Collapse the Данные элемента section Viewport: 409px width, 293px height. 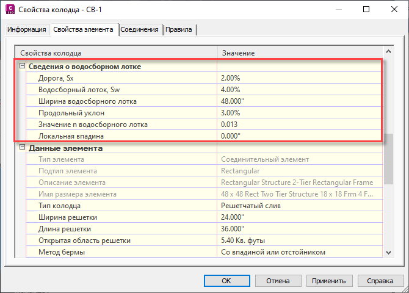[x=23, y=148]
